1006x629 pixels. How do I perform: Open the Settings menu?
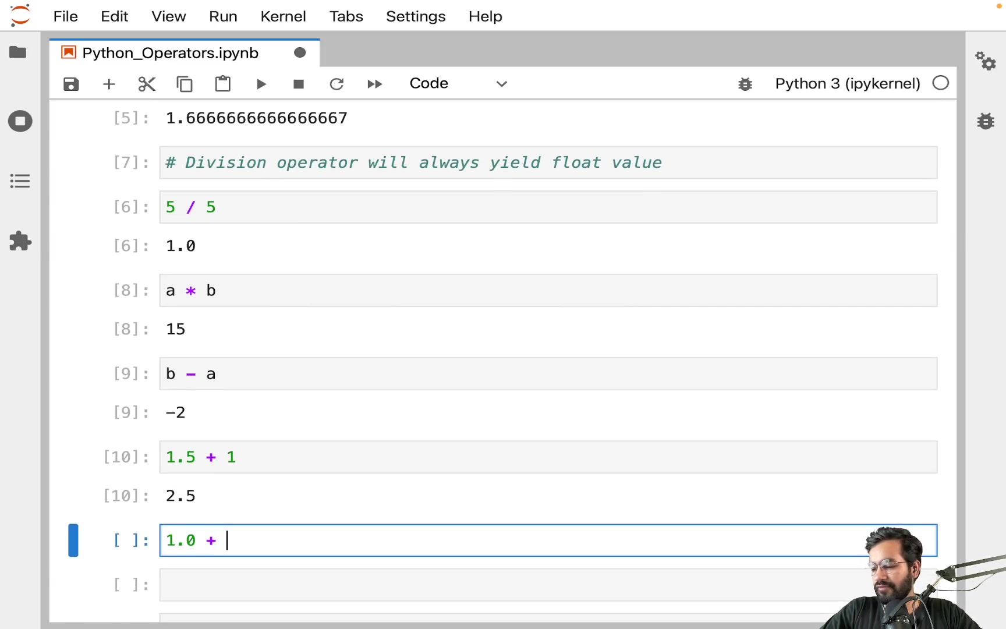pos(416,16)
